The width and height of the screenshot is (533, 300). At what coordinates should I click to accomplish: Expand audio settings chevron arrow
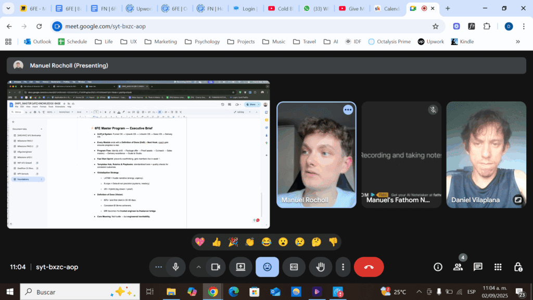[198, 267]
